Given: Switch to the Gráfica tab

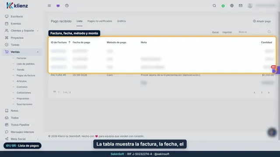Looking at the screenshot, I should pos(122,21).
